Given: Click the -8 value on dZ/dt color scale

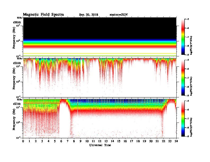Looking at the screenshot, I should 188,128.
